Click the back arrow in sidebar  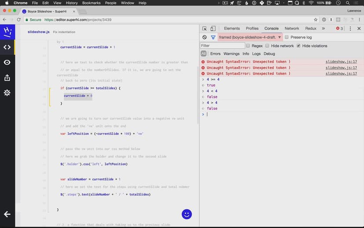(7, 214)
